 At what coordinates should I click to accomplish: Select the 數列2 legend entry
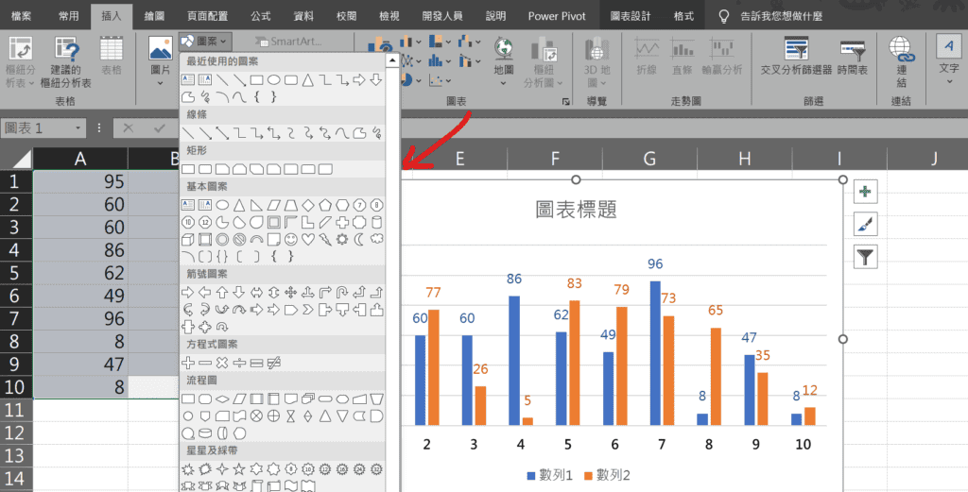(x=607, y=475)
